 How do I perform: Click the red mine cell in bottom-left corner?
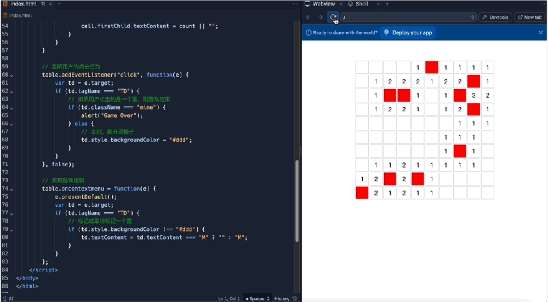(x=362, y=193)
